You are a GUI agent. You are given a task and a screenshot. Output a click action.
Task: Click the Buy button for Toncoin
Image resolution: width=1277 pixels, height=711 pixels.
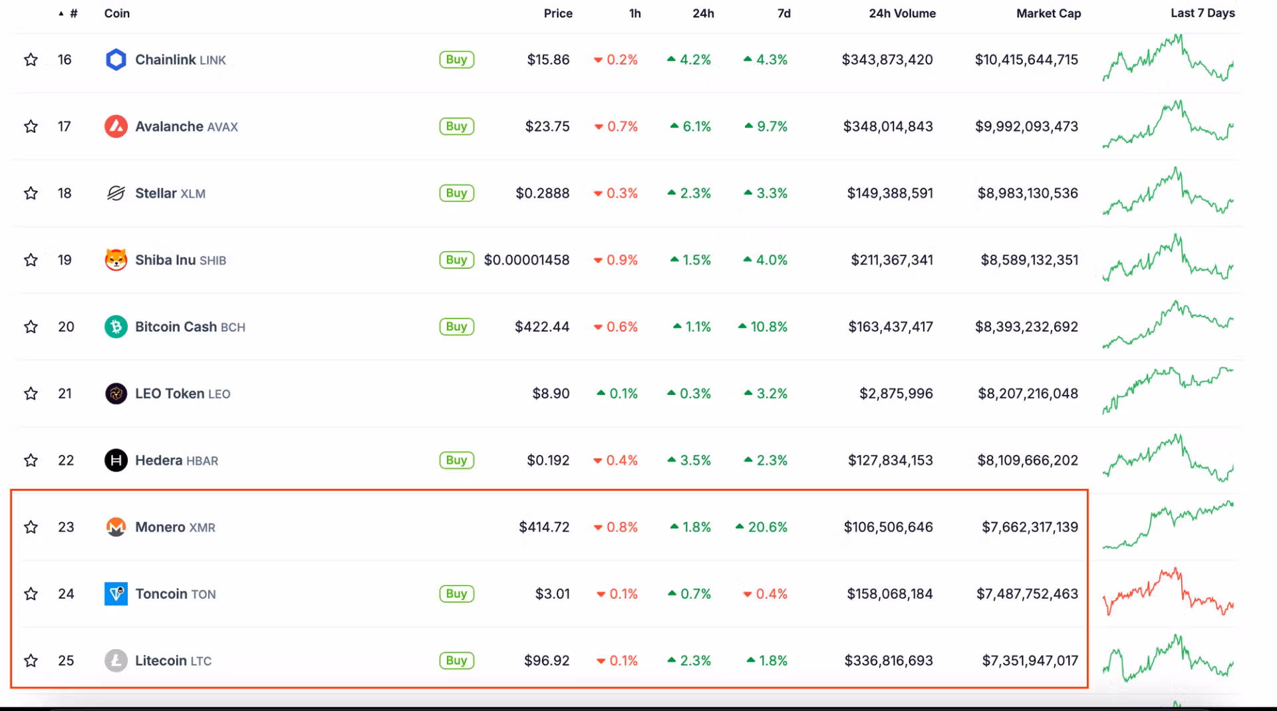click(456, 594)
